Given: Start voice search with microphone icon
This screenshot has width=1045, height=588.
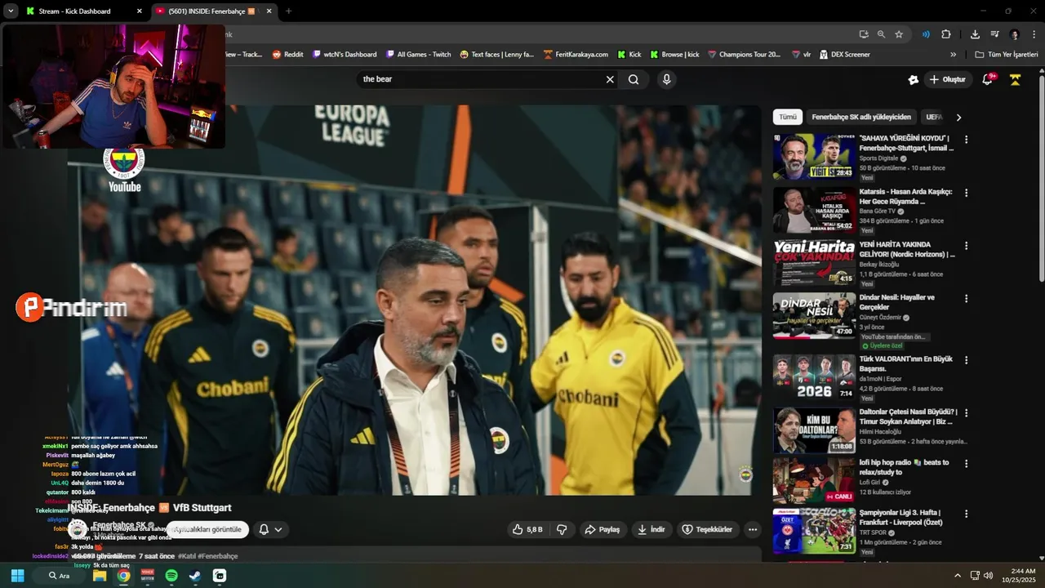Looking at the screenshot, I should coord(666,79).
